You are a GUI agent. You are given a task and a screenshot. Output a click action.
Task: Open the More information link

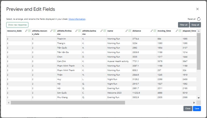tap(77, 19)
